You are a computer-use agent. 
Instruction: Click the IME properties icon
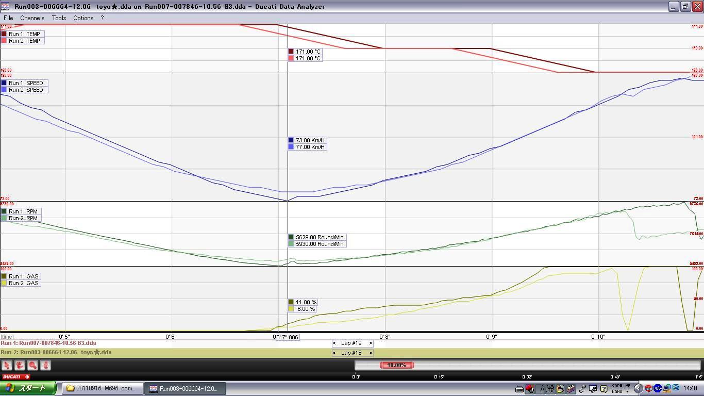tap(593, 389)
